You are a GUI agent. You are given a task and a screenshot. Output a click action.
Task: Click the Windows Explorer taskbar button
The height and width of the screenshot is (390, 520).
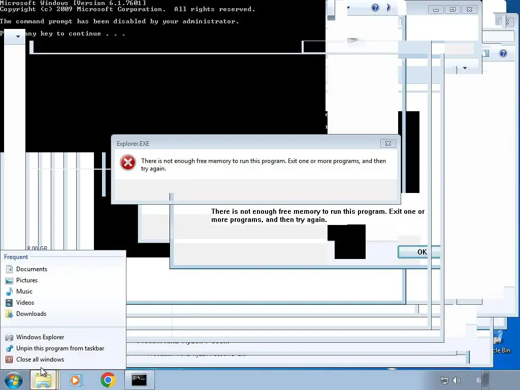coord(44,380)
